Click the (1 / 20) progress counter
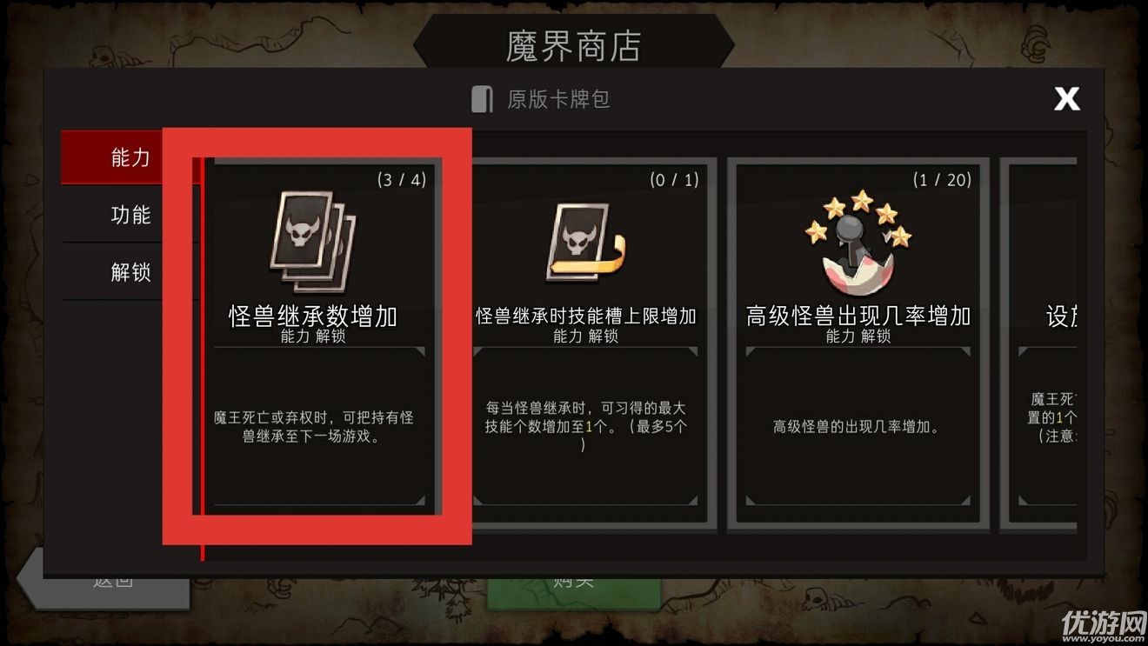 (942, 180)
